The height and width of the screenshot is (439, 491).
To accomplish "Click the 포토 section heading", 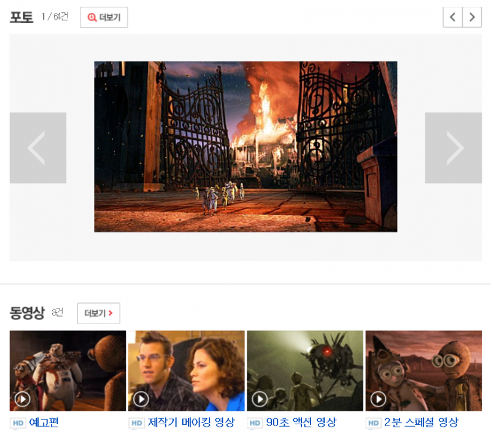I will point(21,17).
